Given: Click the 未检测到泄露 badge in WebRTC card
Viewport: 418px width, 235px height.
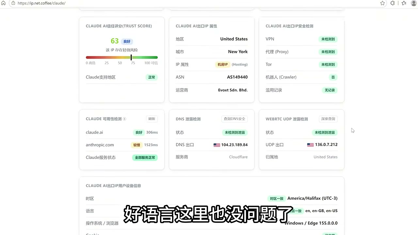Looking at the screenshot, I should (325, 133).
